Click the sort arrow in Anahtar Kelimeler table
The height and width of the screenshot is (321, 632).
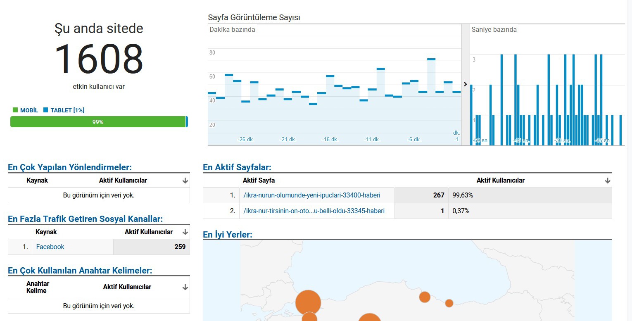pos(185,287)
